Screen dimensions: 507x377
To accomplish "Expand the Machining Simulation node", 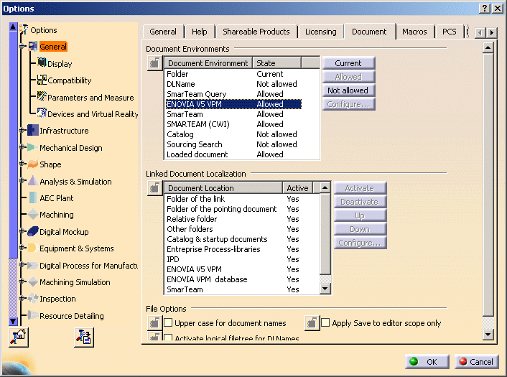I will click(22, 281).
